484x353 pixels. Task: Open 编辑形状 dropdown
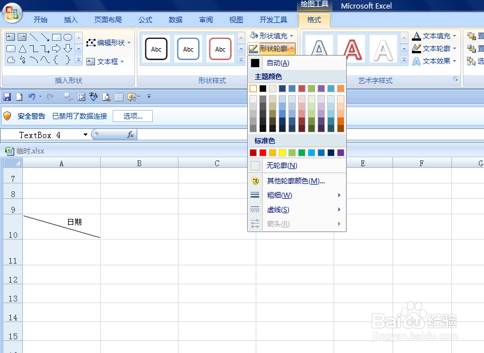pyautogui.click(x=108, y=42)
